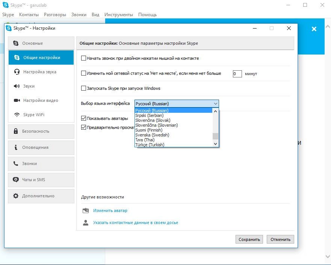Image resolution: width=331 pixels, height=265 pixels.
Task: Open Настройка звука settings page
Action: pos(41,72)
